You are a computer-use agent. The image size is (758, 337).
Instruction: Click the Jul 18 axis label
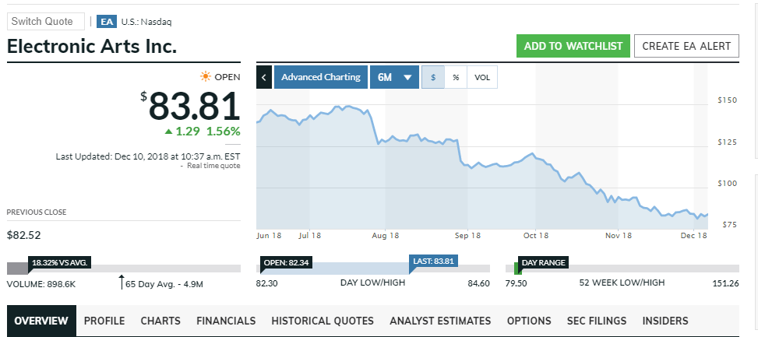click(x=309, y=236)
